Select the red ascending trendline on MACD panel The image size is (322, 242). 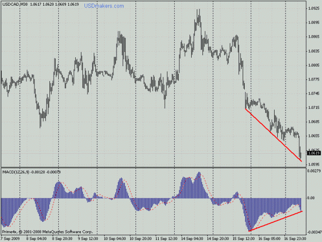(x=276, y=221)
